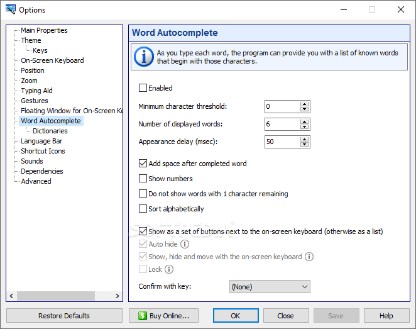Click the Minimum character threshold field

(x=283, y=106)
